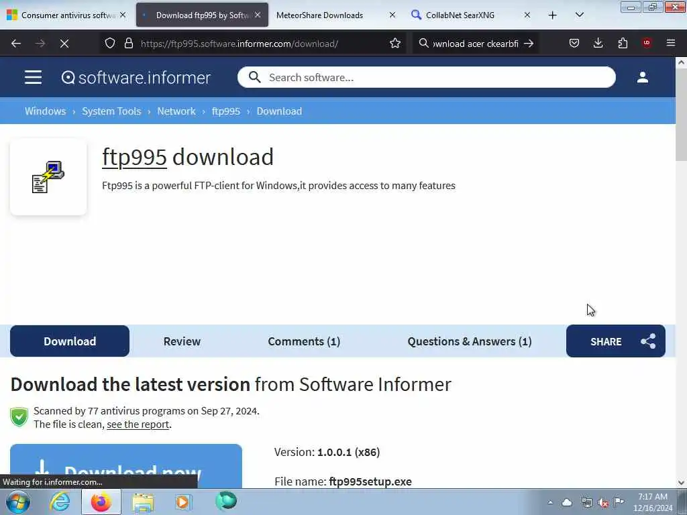This screenshot has width=687, height=515.
Task: Open the Pocket save icon
Action: [x=574, y=44]
